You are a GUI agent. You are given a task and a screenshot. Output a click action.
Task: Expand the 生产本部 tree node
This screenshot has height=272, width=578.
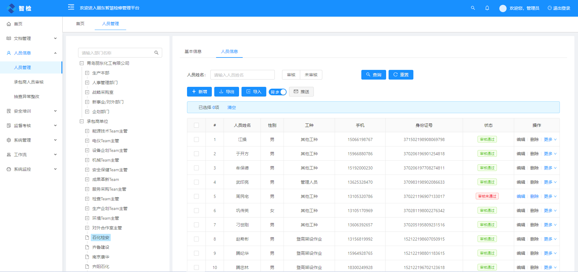pos(87,73)
